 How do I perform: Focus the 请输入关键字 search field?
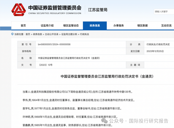click(164, 12)
